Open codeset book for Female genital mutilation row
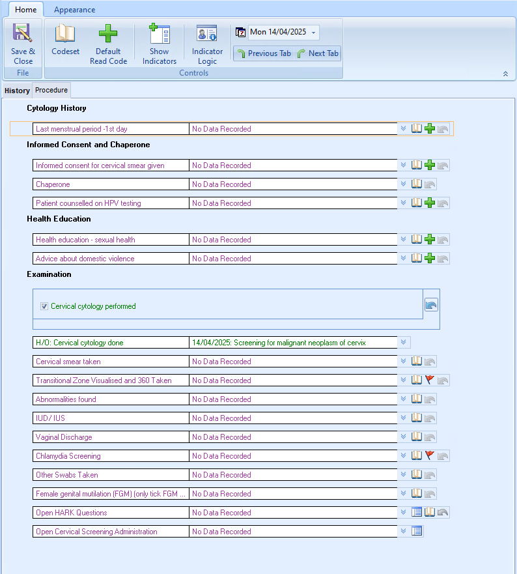The width and height of the screenshot is (517, 574). point(416,493)
